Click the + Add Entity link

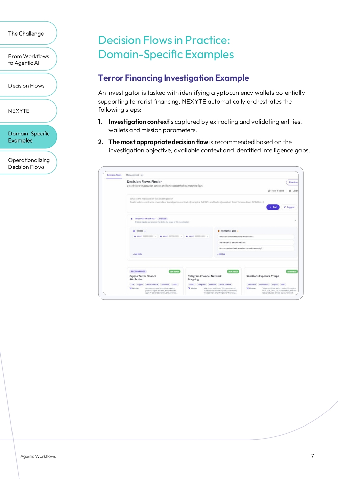(x=137, y=254)
